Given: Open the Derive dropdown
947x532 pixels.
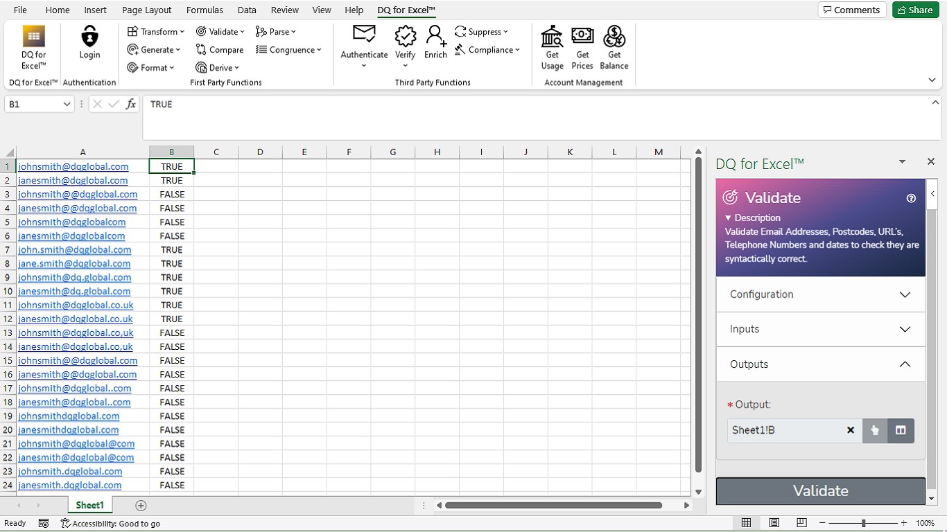Looking at the screenshot, I should (x=217, y=68).
